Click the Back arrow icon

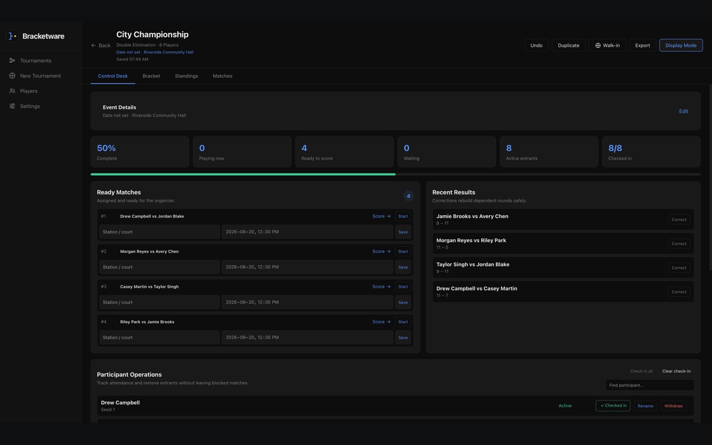[x=93, y=46]
